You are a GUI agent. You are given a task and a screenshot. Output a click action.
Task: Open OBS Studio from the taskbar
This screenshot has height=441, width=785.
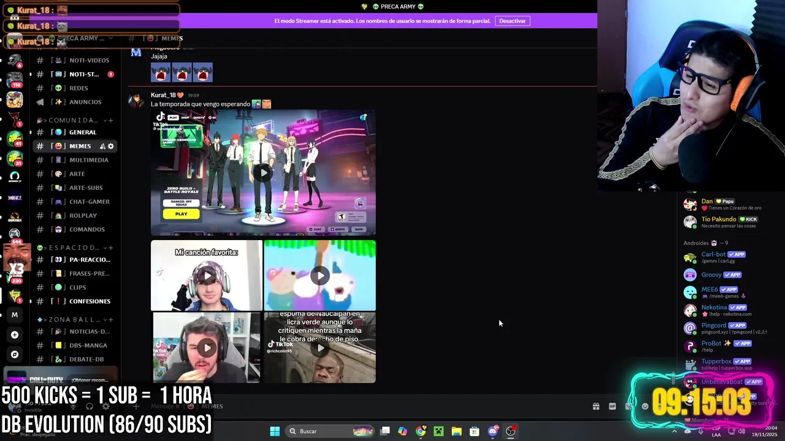pyautogui.click(x=510, y=431)
